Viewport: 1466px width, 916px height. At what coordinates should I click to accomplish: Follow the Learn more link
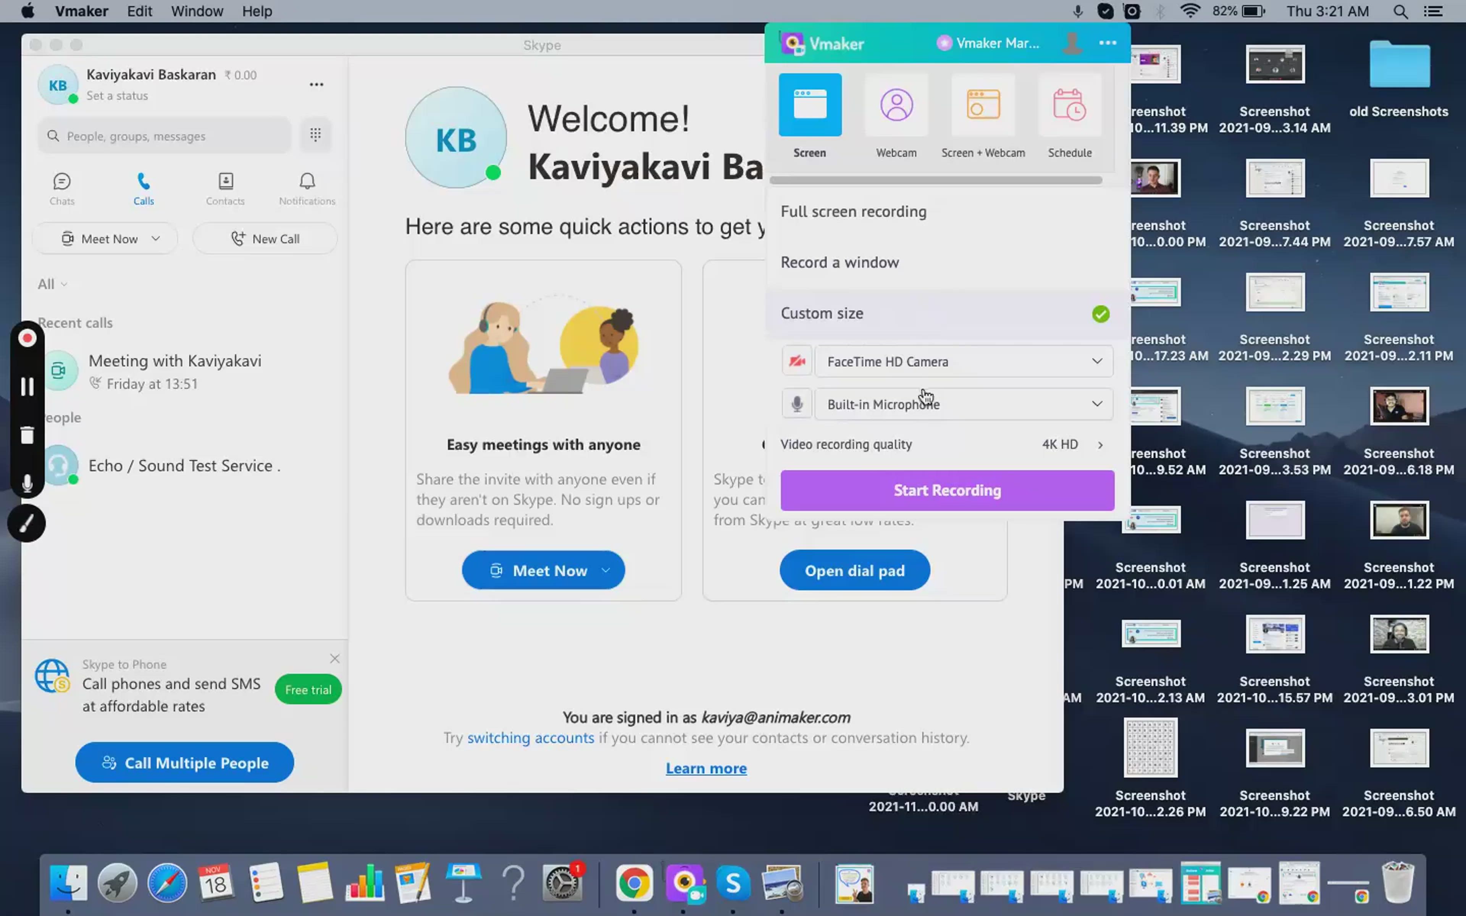pyautogui.click(x=706, y=768)
